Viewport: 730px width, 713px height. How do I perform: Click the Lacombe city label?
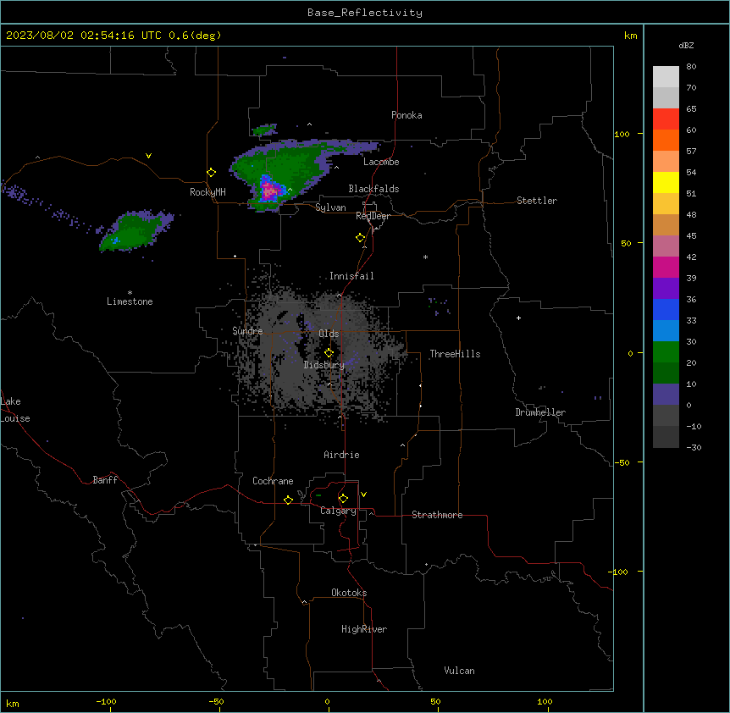[381, 162]
